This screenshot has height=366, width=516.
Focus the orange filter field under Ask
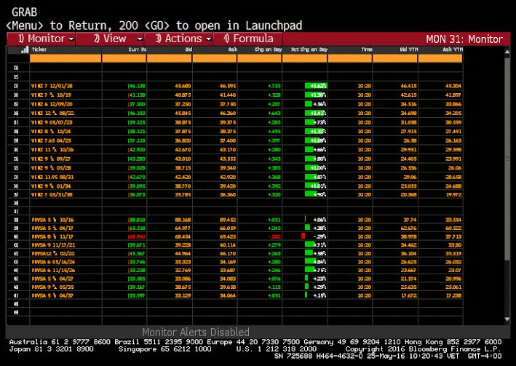coord(215,58)
